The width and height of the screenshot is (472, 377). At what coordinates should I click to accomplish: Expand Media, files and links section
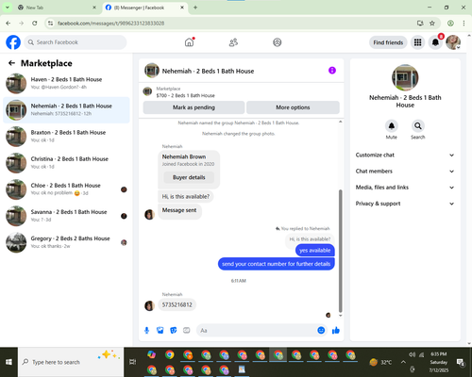405,188
